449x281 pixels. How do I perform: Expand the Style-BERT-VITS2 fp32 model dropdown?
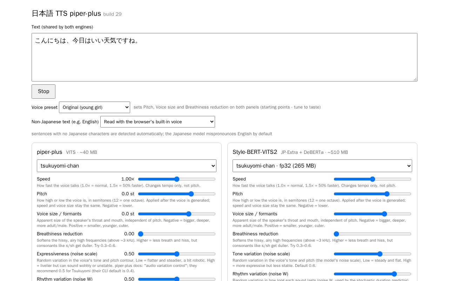(322, 166)
